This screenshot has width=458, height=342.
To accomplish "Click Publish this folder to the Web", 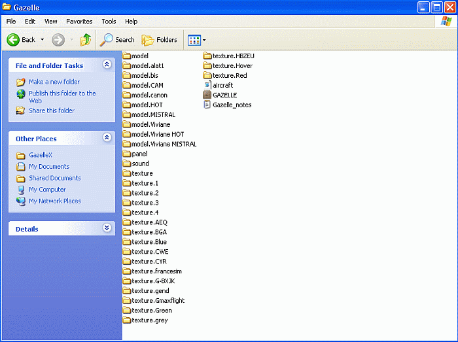I will tap(62, 97).
